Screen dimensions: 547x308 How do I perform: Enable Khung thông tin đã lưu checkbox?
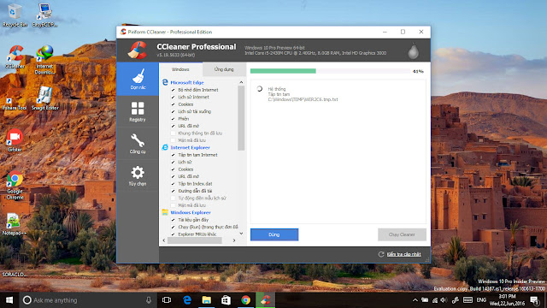(173, 133)
